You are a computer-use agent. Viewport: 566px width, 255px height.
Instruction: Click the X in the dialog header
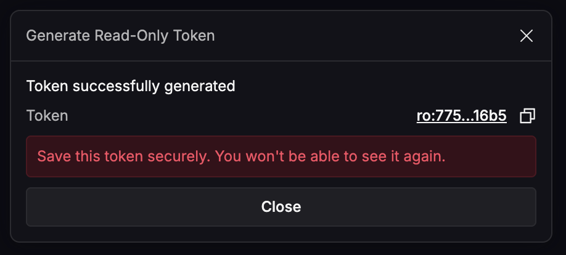point(526,36)
